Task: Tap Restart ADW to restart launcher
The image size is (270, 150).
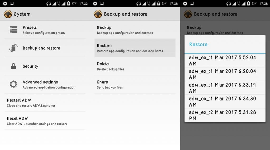Action: pos(45,103)
